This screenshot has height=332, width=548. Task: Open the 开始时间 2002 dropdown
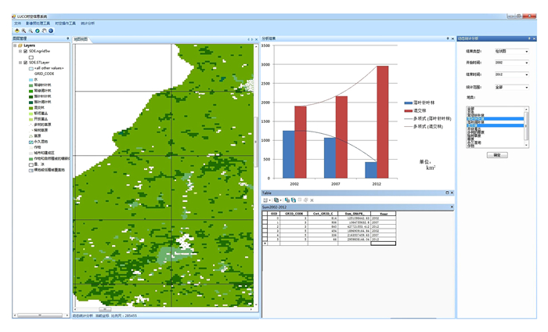pos(527,63)
